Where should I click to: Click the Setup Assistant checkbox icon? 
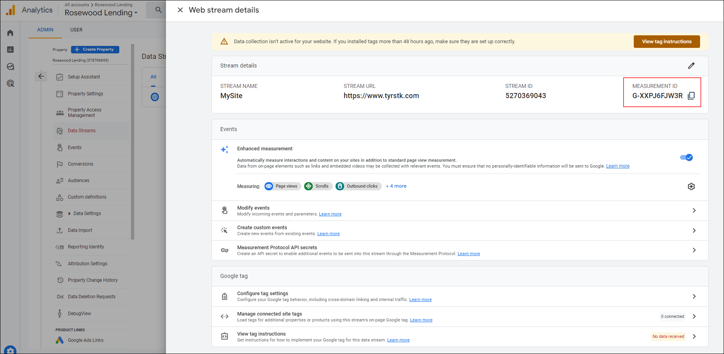[x=60, y=77]
